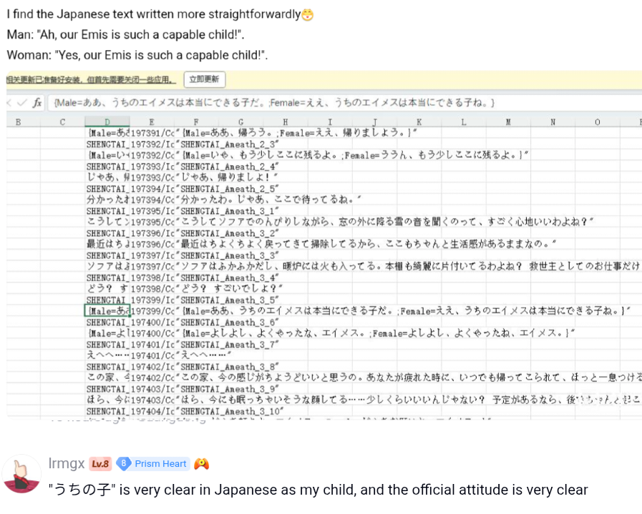The image size is (642, 514).
Task: Select column C header
Action: pos(63,122)
